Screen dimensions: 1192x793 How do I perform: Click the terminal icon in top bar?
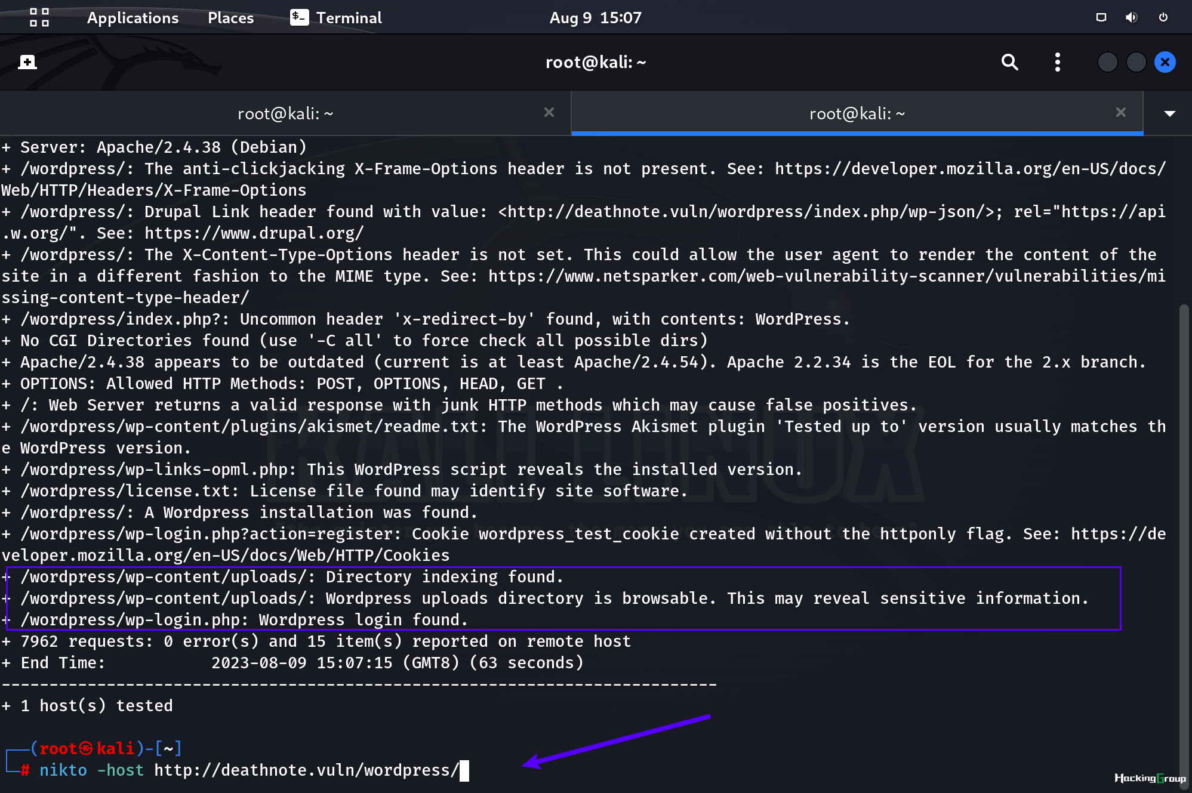pyautogui.click(x=299, y=17)
